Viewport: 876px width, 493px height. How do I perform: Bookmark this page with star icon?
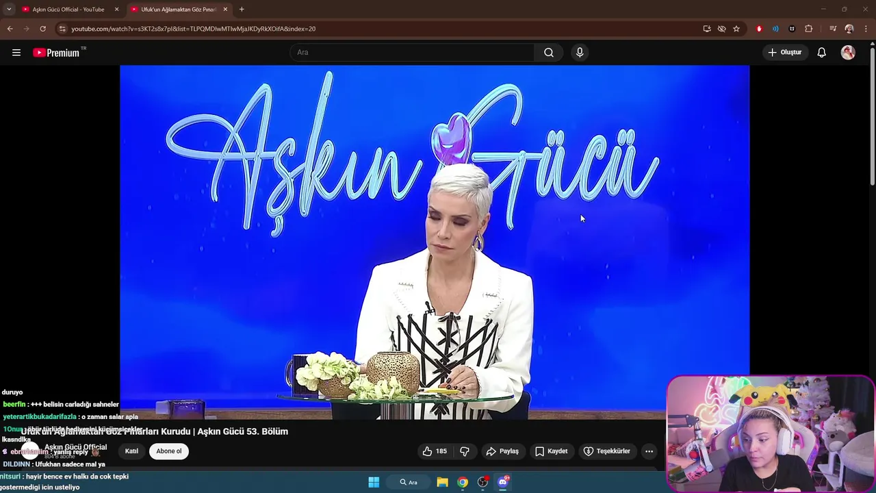[x=736, y=29]
